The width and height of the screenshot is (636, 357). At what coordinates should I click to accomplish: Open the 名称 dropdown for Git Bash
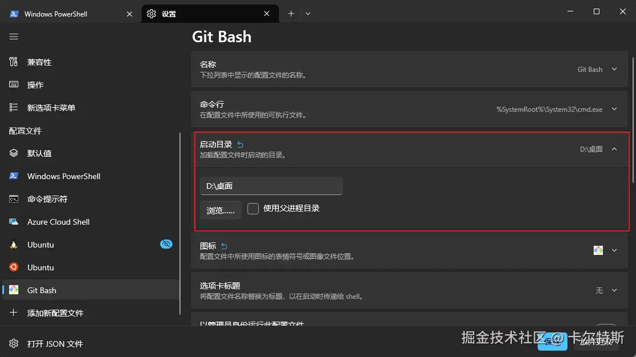pos(614,69)
